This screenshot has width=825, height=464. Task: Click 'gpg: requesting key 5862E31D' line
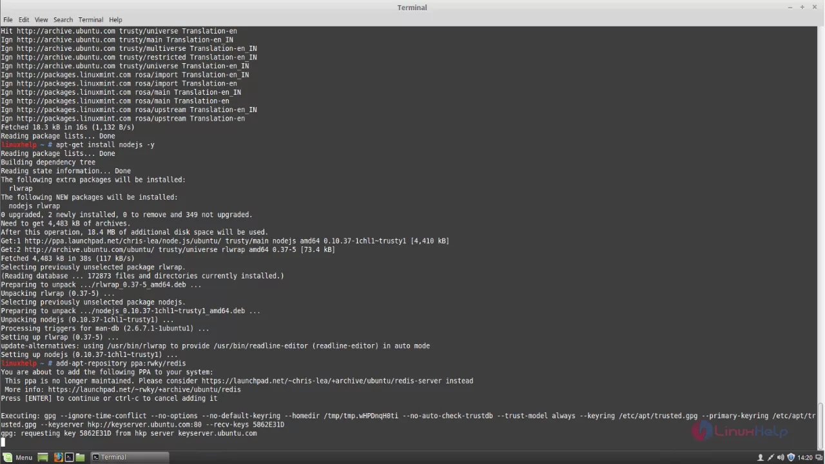129,433
